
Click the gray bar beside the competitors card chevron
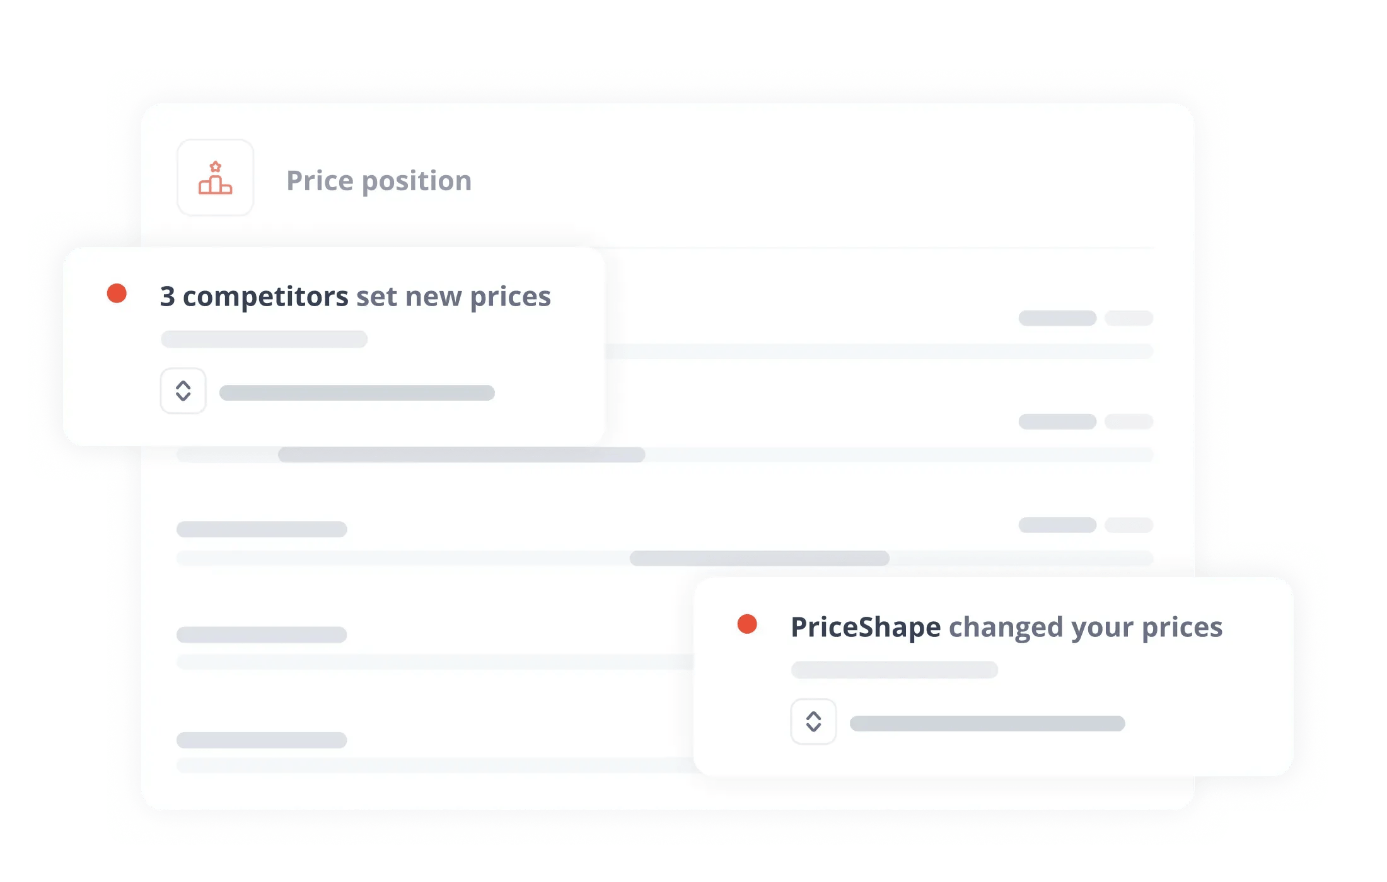coord(357,393)
